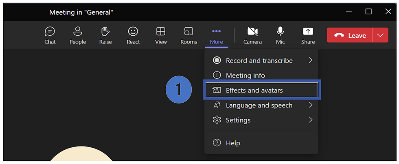This screenshot has width=399, height=164.
Task: Click the Meeting in "General" title
Action: tap(81, 12)
